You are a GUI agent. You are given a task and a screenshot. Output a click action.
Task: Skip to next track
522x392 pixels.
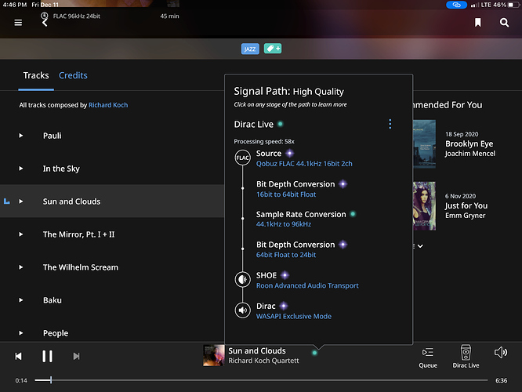[x=76, y=357]
